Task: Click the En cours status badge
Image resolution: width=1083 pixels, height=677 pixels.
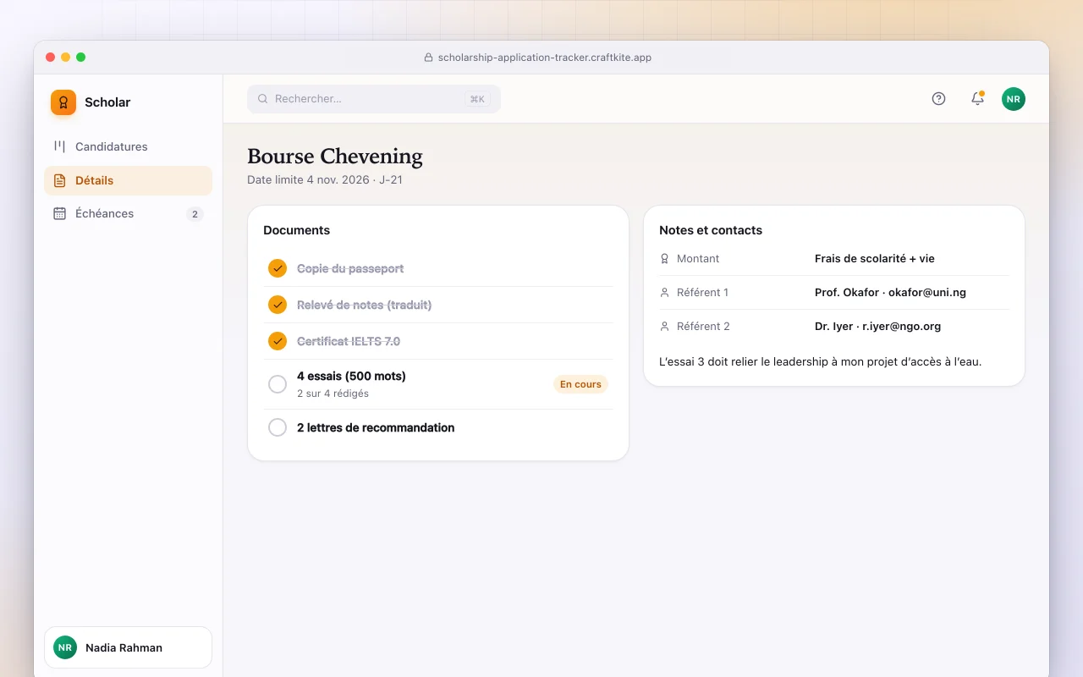Action: (580, 384)
